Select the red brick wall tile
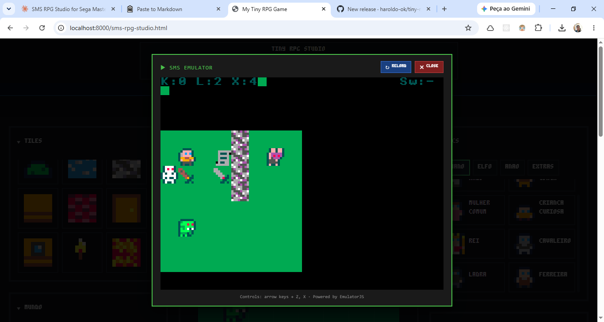Screen dimensions: 604x322 (82, 208)
